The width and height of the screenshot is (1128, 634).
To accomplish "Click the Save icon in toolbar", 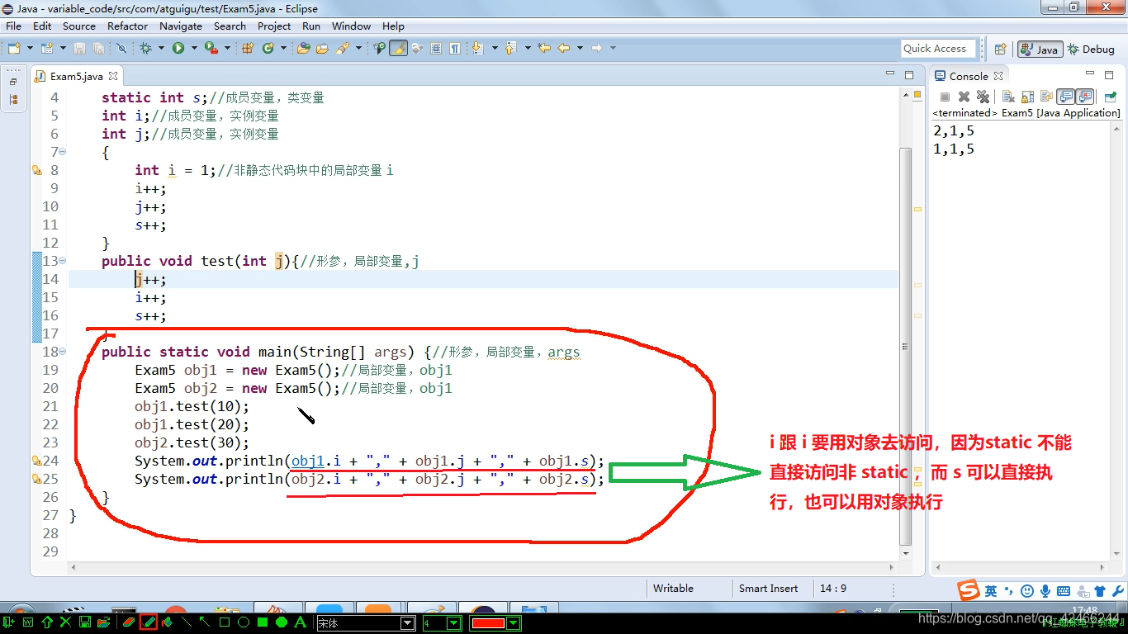I will coord(80,49).
